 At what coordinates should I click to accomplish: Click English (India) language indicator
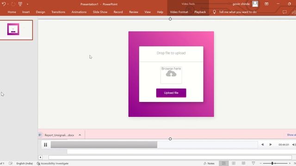click(x=25, y=164)
